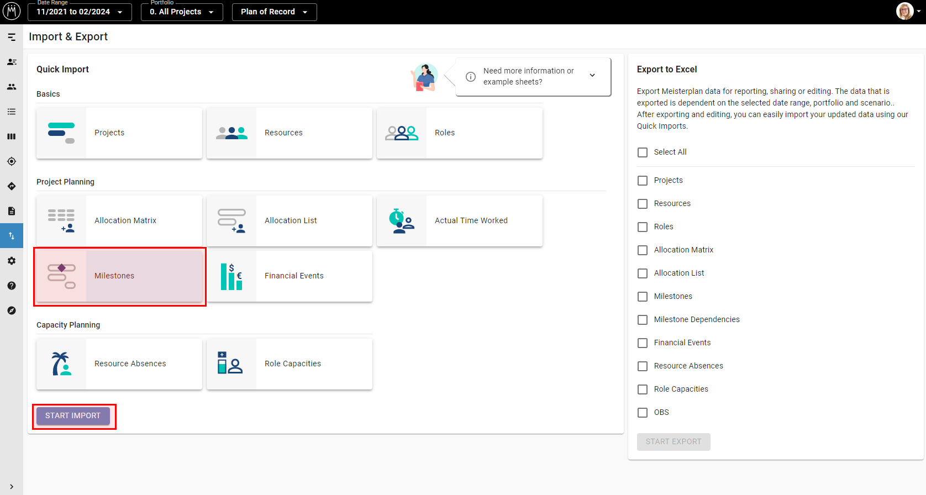Check the Allocation List export checkbox

pos(643,273)
